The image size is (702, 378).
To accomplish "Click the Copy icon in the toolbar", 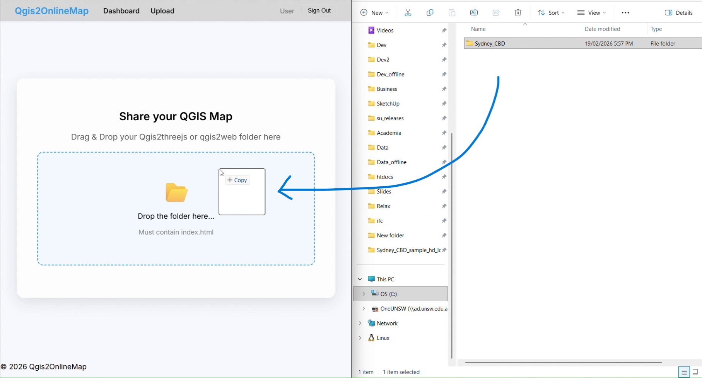I will 430,12.
